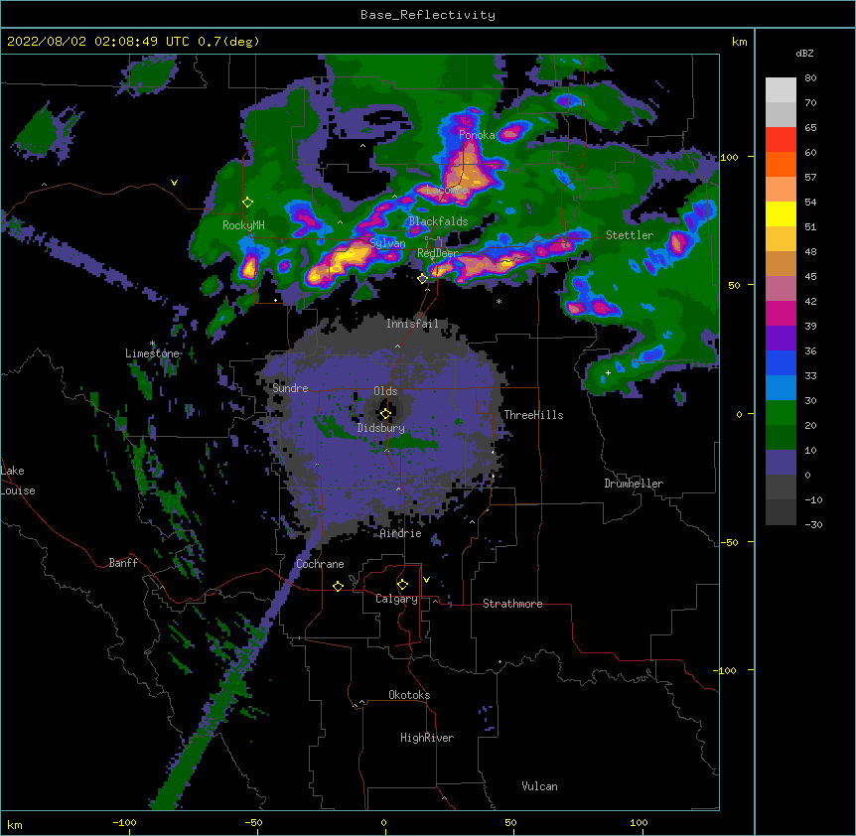Click the -30 value in dBZ legend

pos(813,525)
